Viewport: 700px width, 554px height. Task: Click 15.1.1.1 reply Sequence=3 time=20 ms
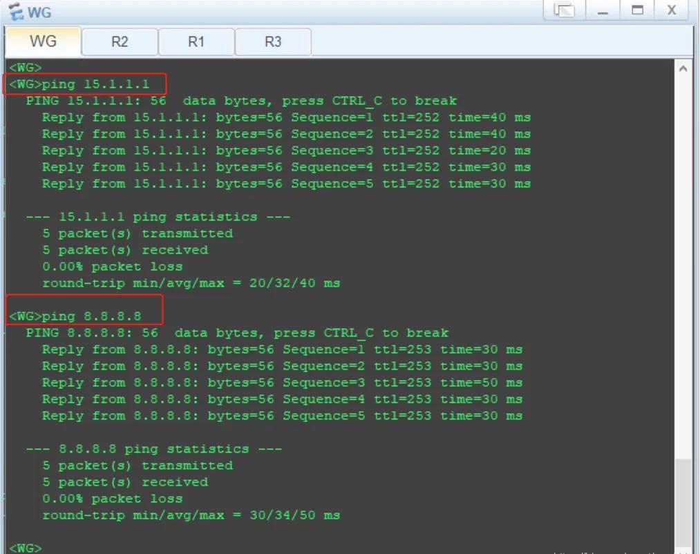coord(286,151)
